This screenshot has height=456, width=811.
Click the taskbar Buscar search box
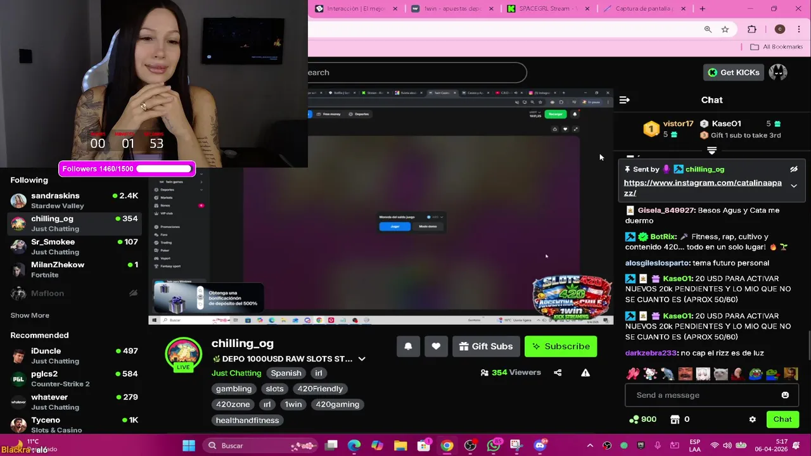(x=261, y=446)
